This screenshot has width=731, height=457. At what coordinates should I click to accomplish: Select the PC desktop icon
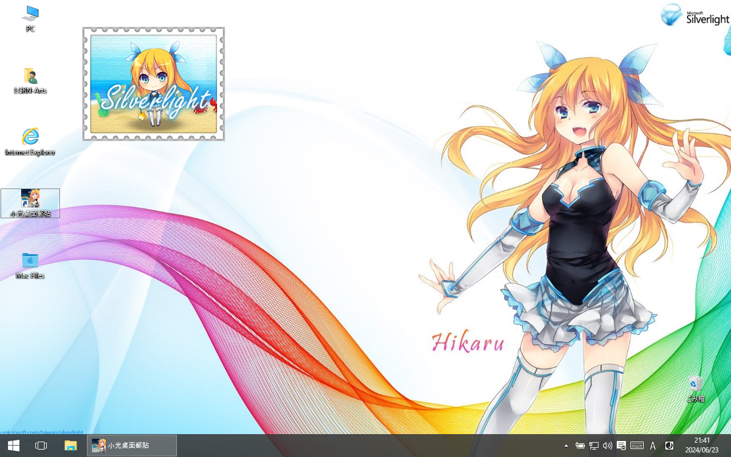30,18
